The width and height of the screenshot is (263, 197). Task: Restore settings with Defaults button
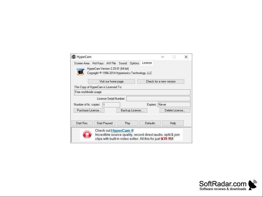click(x=150, y=123)
